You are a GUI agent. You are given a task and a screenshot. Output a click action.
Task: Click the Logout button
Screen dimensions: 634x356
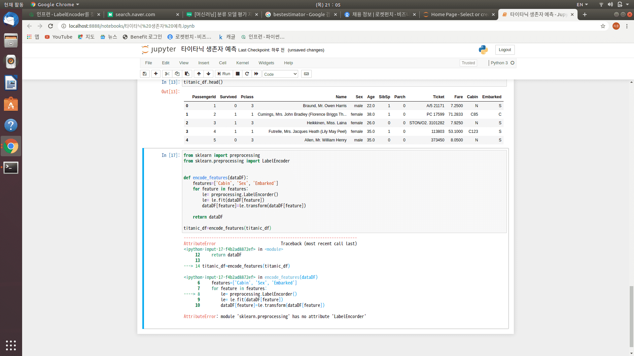pos(505,50)
